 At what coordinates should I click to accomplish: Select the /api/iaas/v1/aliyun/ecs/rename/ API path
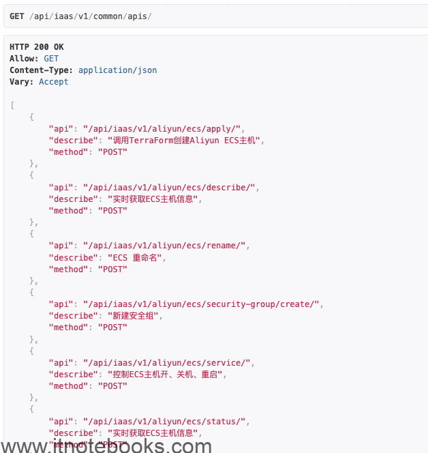[x=164, y=246]
